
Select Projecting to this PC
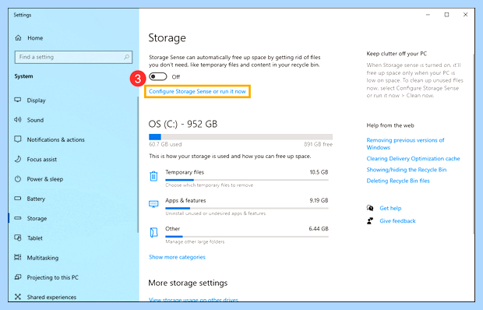click(53, 278)
